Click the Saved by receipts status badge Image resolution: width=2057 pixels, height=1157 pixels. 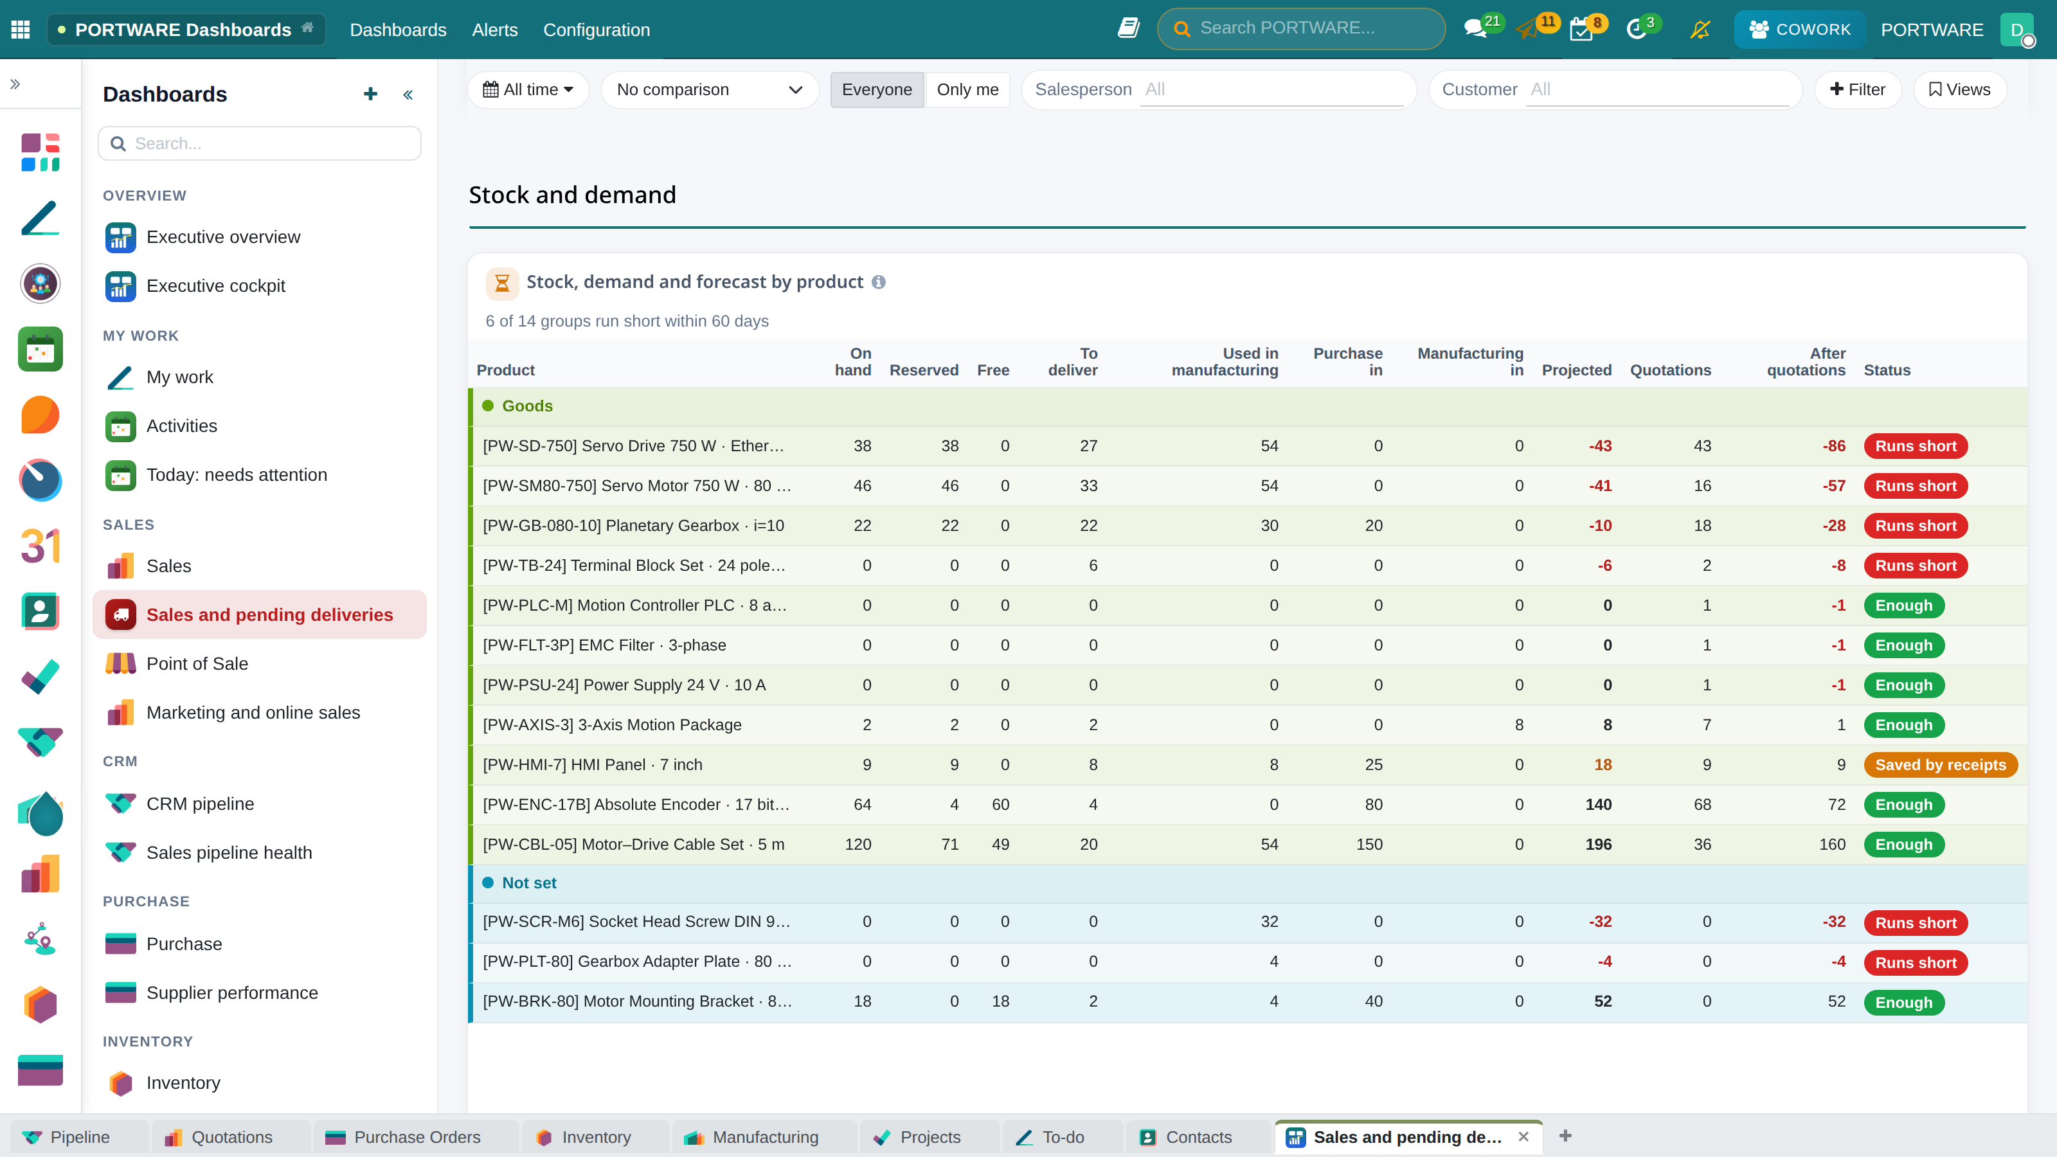pyautogui.click(x=1941, y=765)
